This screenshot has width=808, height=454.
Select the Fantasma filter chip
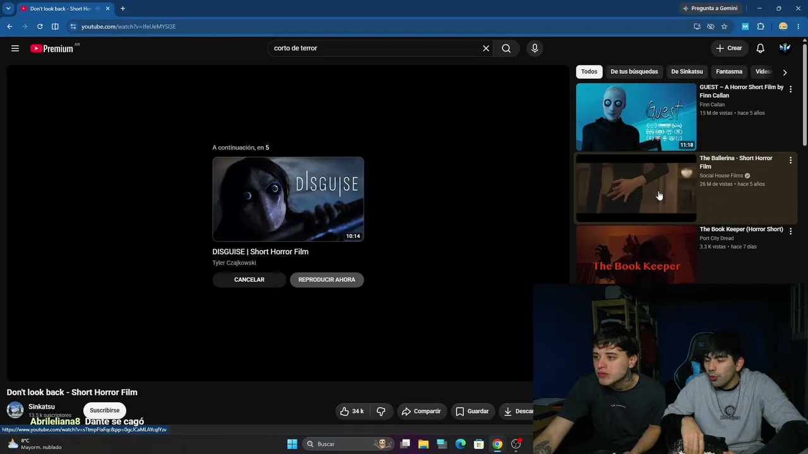[729, 72]
